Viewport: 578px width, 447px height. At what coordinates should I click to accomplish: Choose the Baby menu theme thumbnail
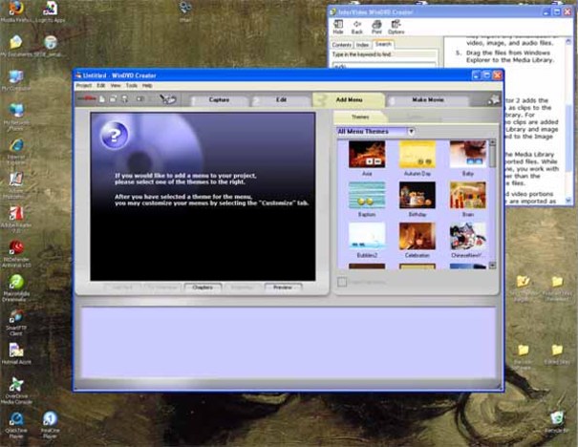tap(468, 154)
